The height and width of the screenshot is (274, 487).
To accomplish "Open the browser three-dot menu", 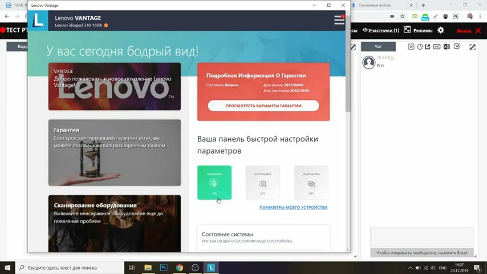I will (481, 17).
